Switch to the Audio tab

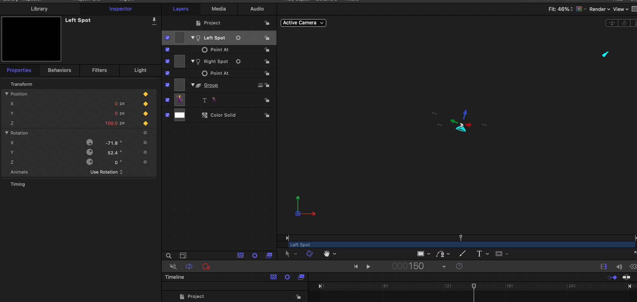(257, 9)
